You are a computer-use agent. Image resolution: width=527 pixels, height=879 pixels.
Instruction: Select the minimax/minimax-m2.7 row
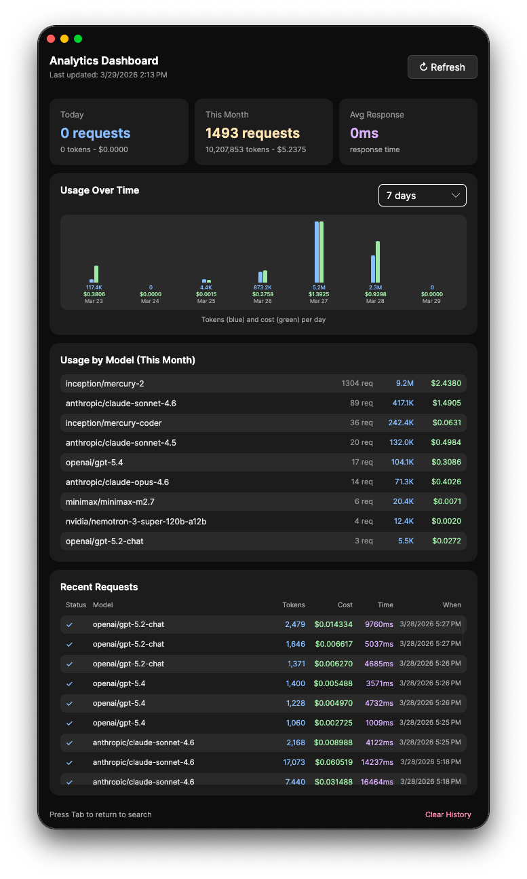[x=263, y=501]
